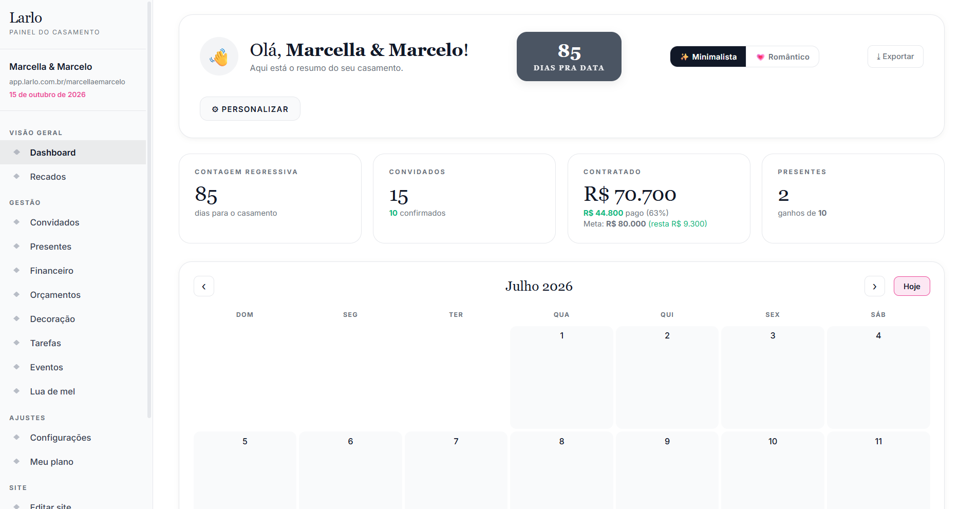The image size is (959, 509).
Task: Click the diamond icon beside Convidados
Action: coord(17,222)
